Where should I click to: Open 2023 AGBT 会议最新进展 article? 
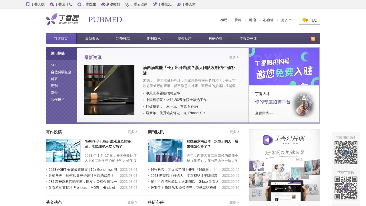tap(83, 170)
